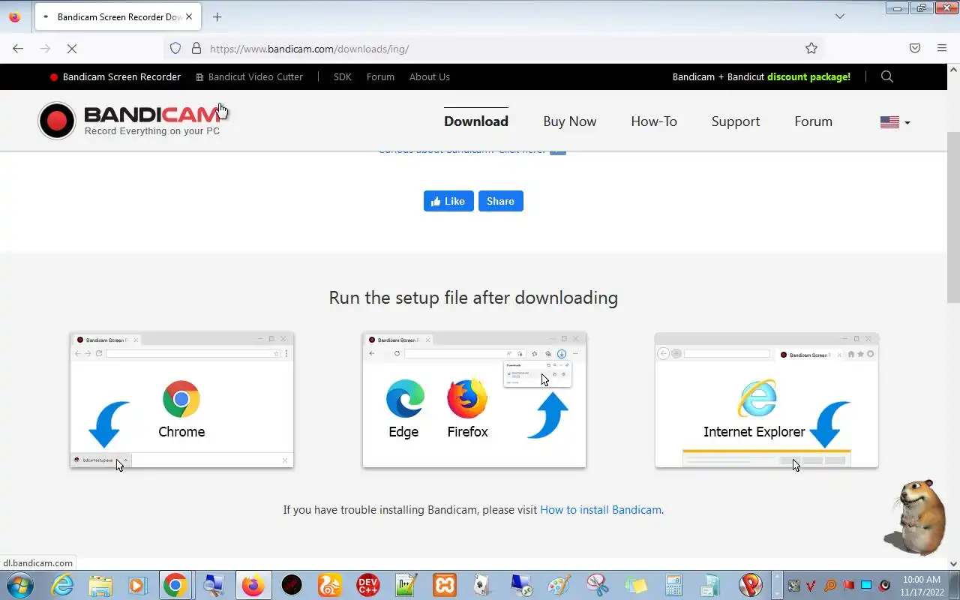Click the Internet Explorer illustration
The height and width of the screenshot is (600, 960).
point(766,400)
